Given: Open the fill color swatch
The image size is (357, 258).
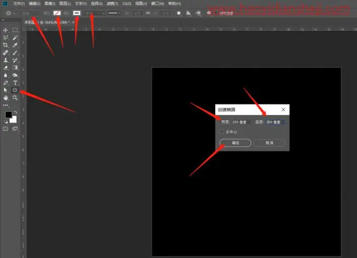Looking at the screenshot, I should (x=57, y=13).
